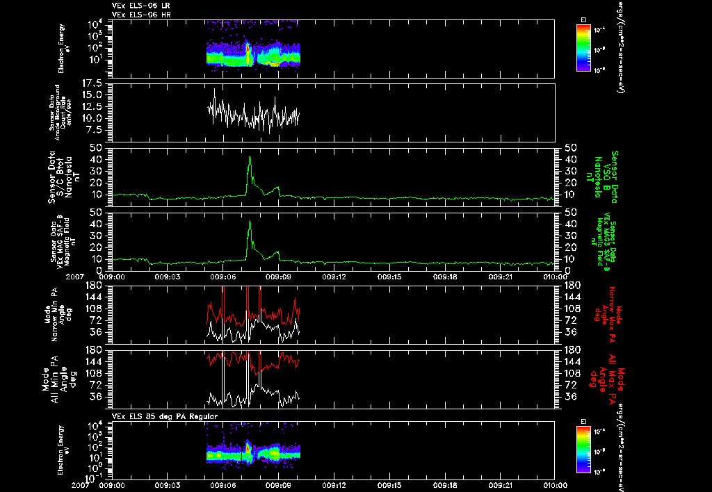The height and width of the screenshot is (492, 712).
Task: Select the bottom spectrogram color bar
Action: coord(583,450)
